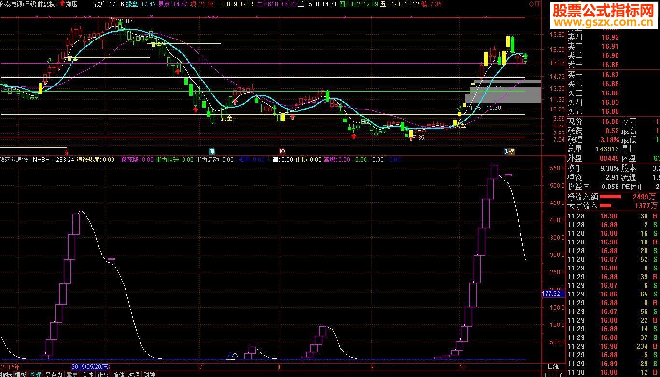This screenshot has width=660, height=377.
Task: Click the diamond icon at the chart's top right
Action: tap(532, 4)
